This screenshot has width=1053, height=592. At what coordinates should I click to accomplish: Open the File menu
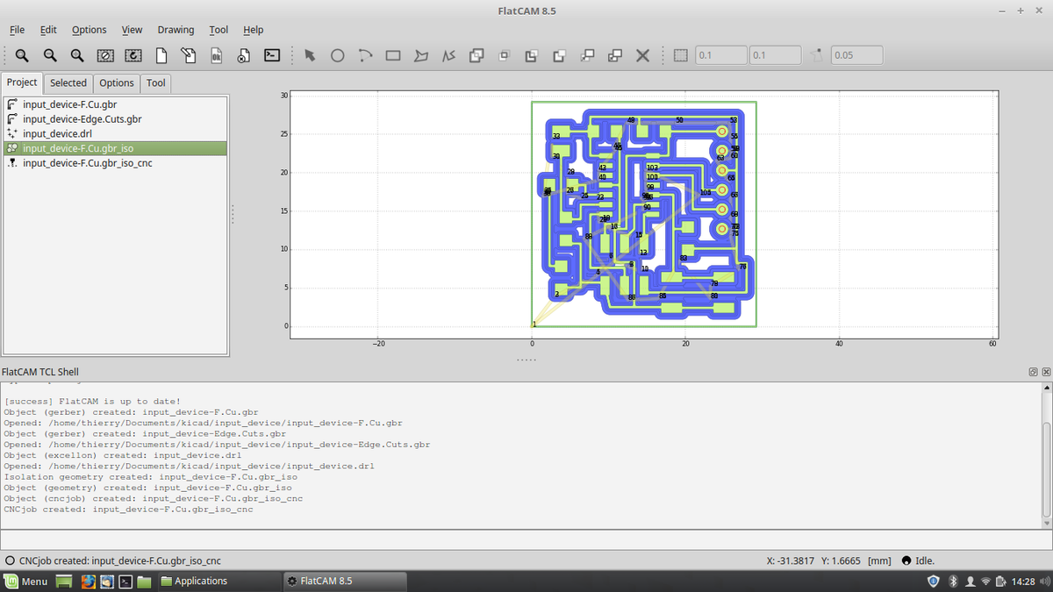click(17, 30)
